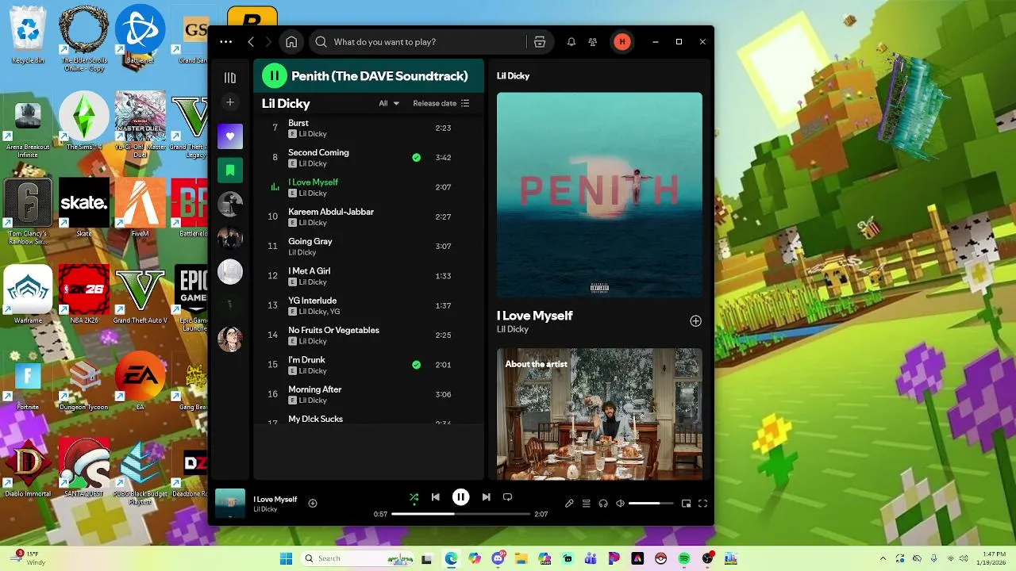Open the All filter dropdown
The width and height of the screenshot is (1016, 571).
coord(389,103)
